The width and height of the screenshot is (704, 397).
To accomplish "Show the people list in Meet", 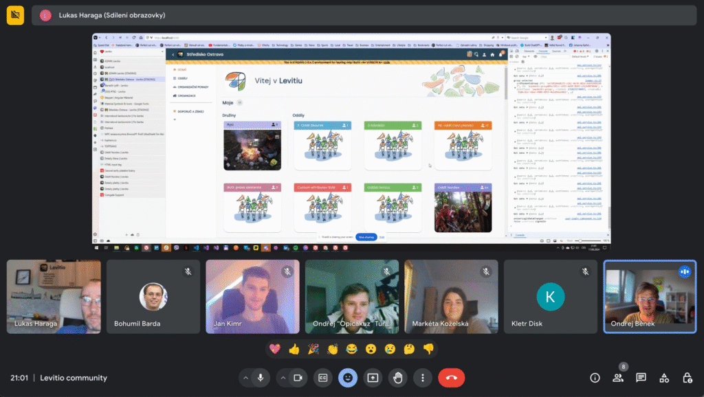I will pyautogui.click(x=618, y=378).
